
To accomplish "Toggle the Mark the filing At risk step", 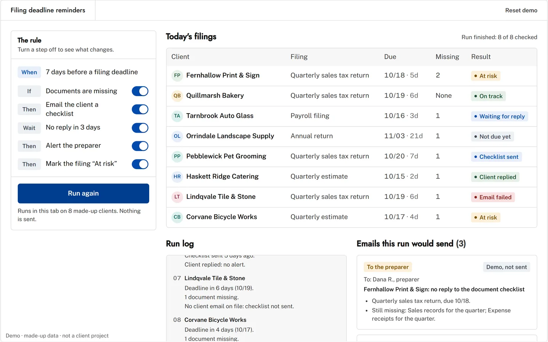I will (x=140, y=164).
